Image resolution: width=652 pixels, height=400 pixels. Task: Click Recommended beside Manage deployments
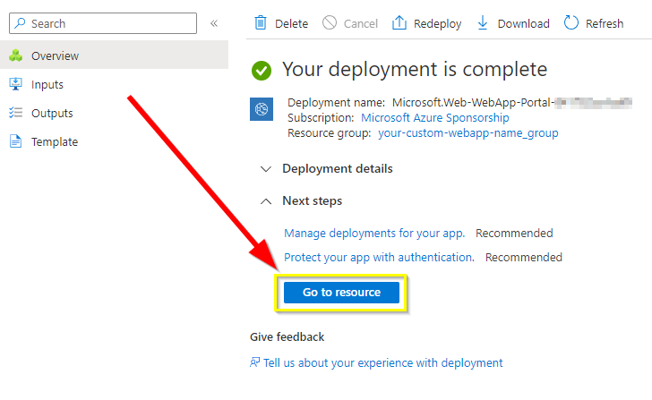514,233
